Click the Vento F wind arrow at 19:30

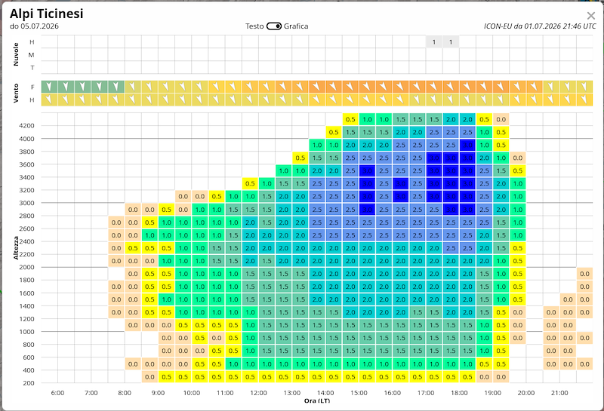click(x=518, y=87)
